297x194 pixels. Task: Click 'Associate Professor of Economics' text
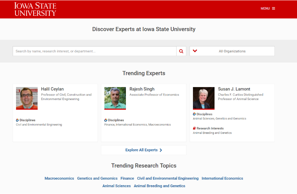pyautogui.click(x=154, y=95)
